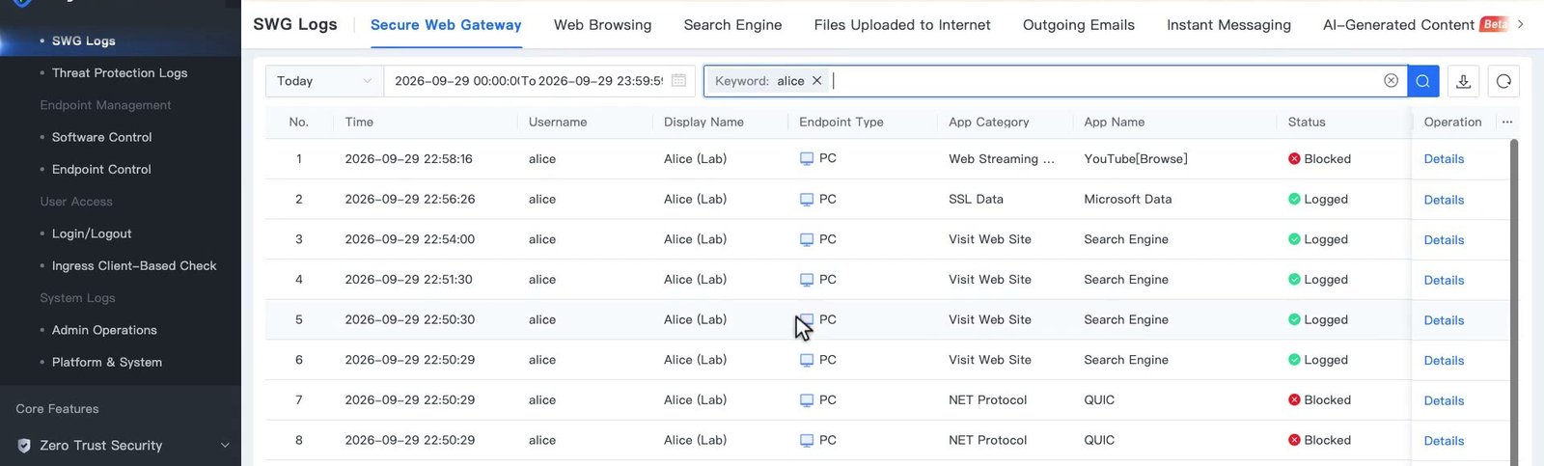
Task: Open Details for row 2 Microsoft Data
Action: click(x=1444, y=200)
